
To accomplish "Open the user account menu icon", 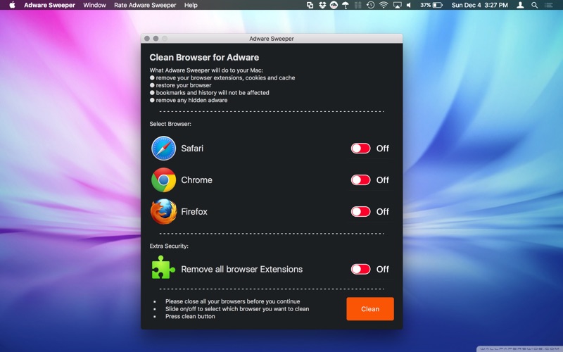I will [520, 5].
